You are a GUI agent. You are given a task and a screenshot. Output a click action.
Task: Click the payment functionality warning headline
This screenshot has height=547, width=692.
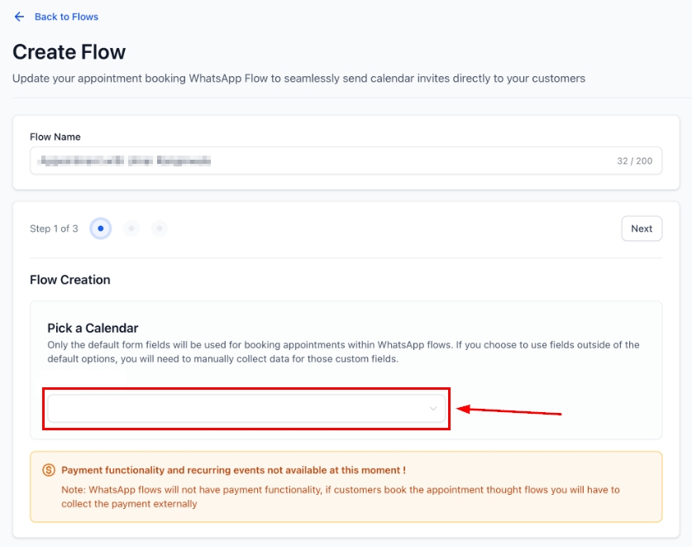click(x=233, y=470)
